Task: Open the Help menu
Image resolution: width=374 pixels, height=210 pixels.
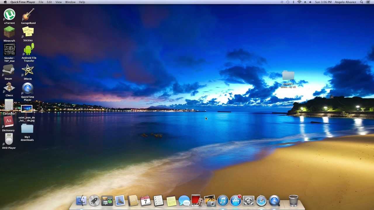Action: pyautogui.click(x=82, y=2)
